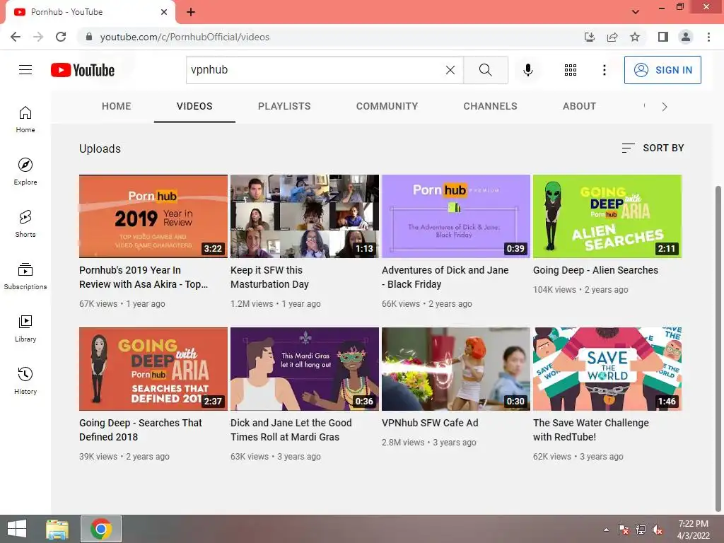This screenshot has width=724, height=543.
Task: Open YouTube settings three-dot menu
Action: 604,70
